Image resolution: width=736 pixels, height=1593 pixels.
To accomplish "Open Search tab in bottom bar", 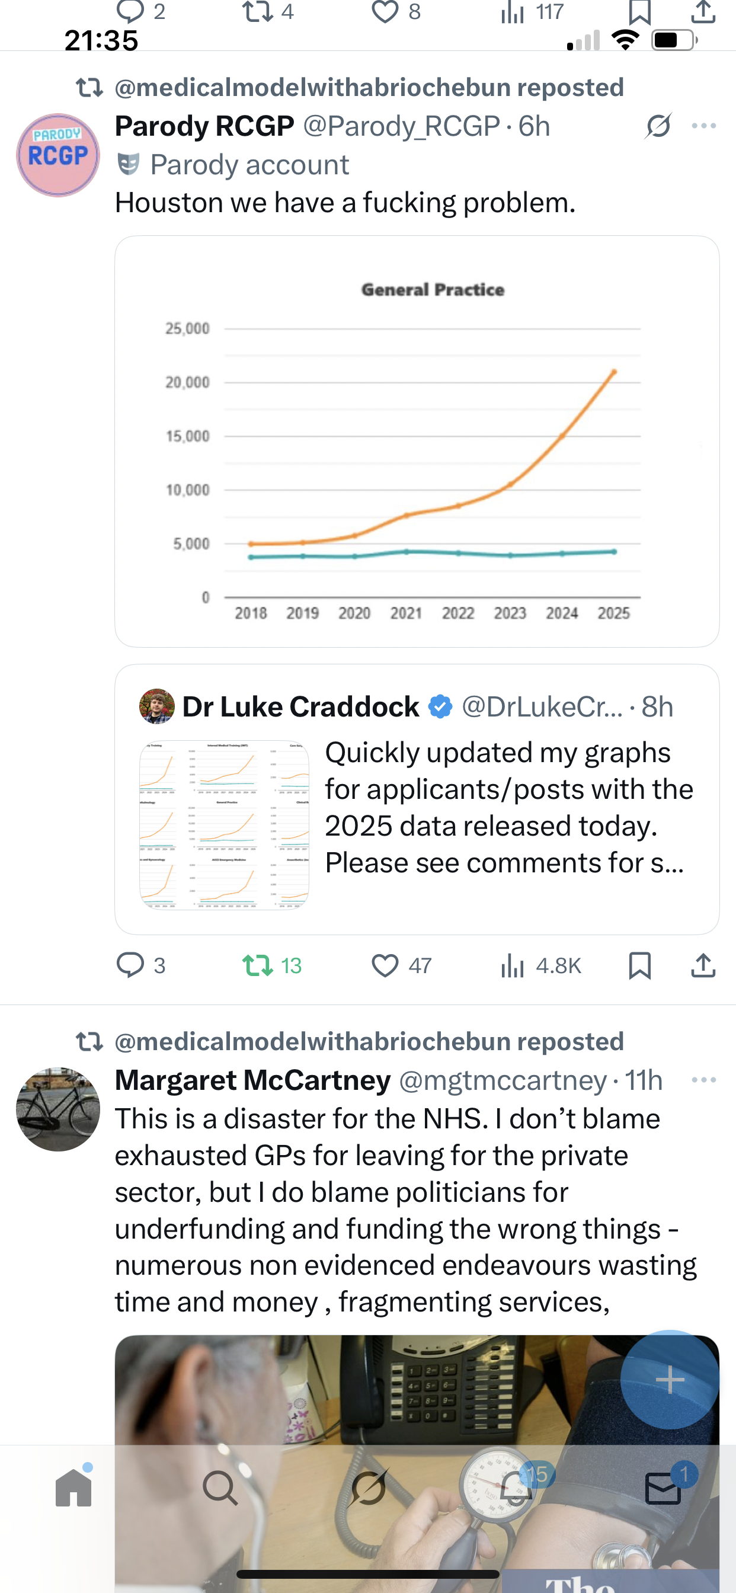I will [x=220, y=1488].
